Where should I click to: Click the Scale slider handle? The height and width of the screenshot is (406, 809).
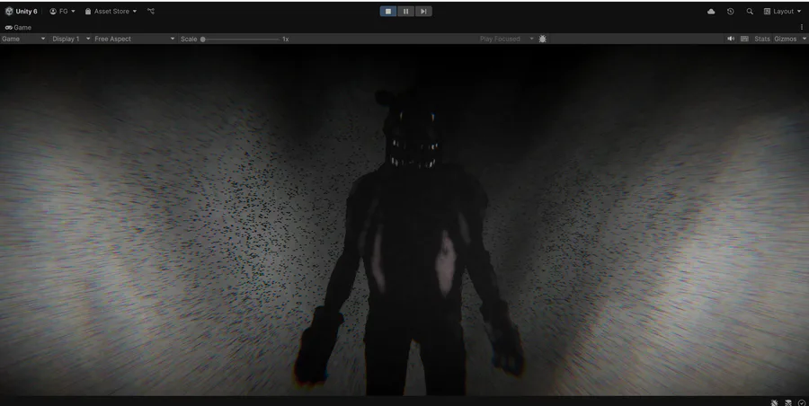point(203,40)
